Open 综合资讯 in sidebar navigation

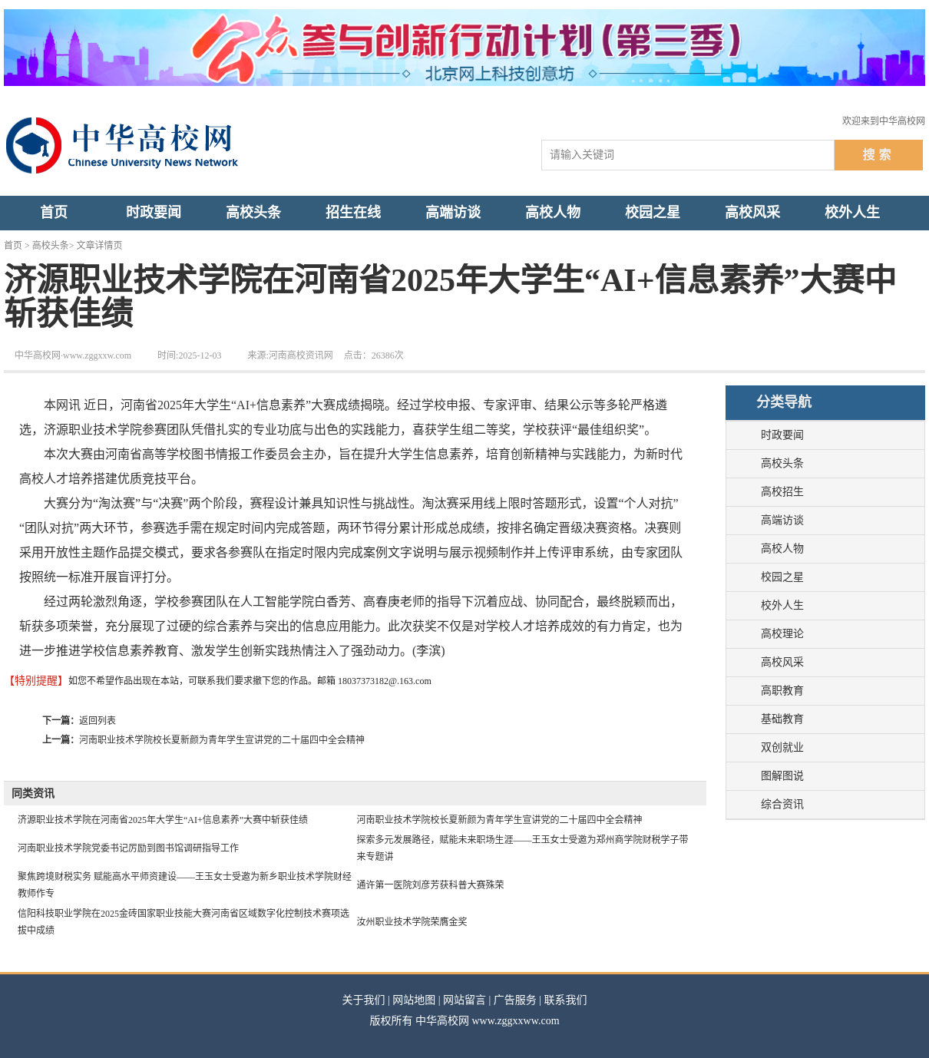[782, 805]
